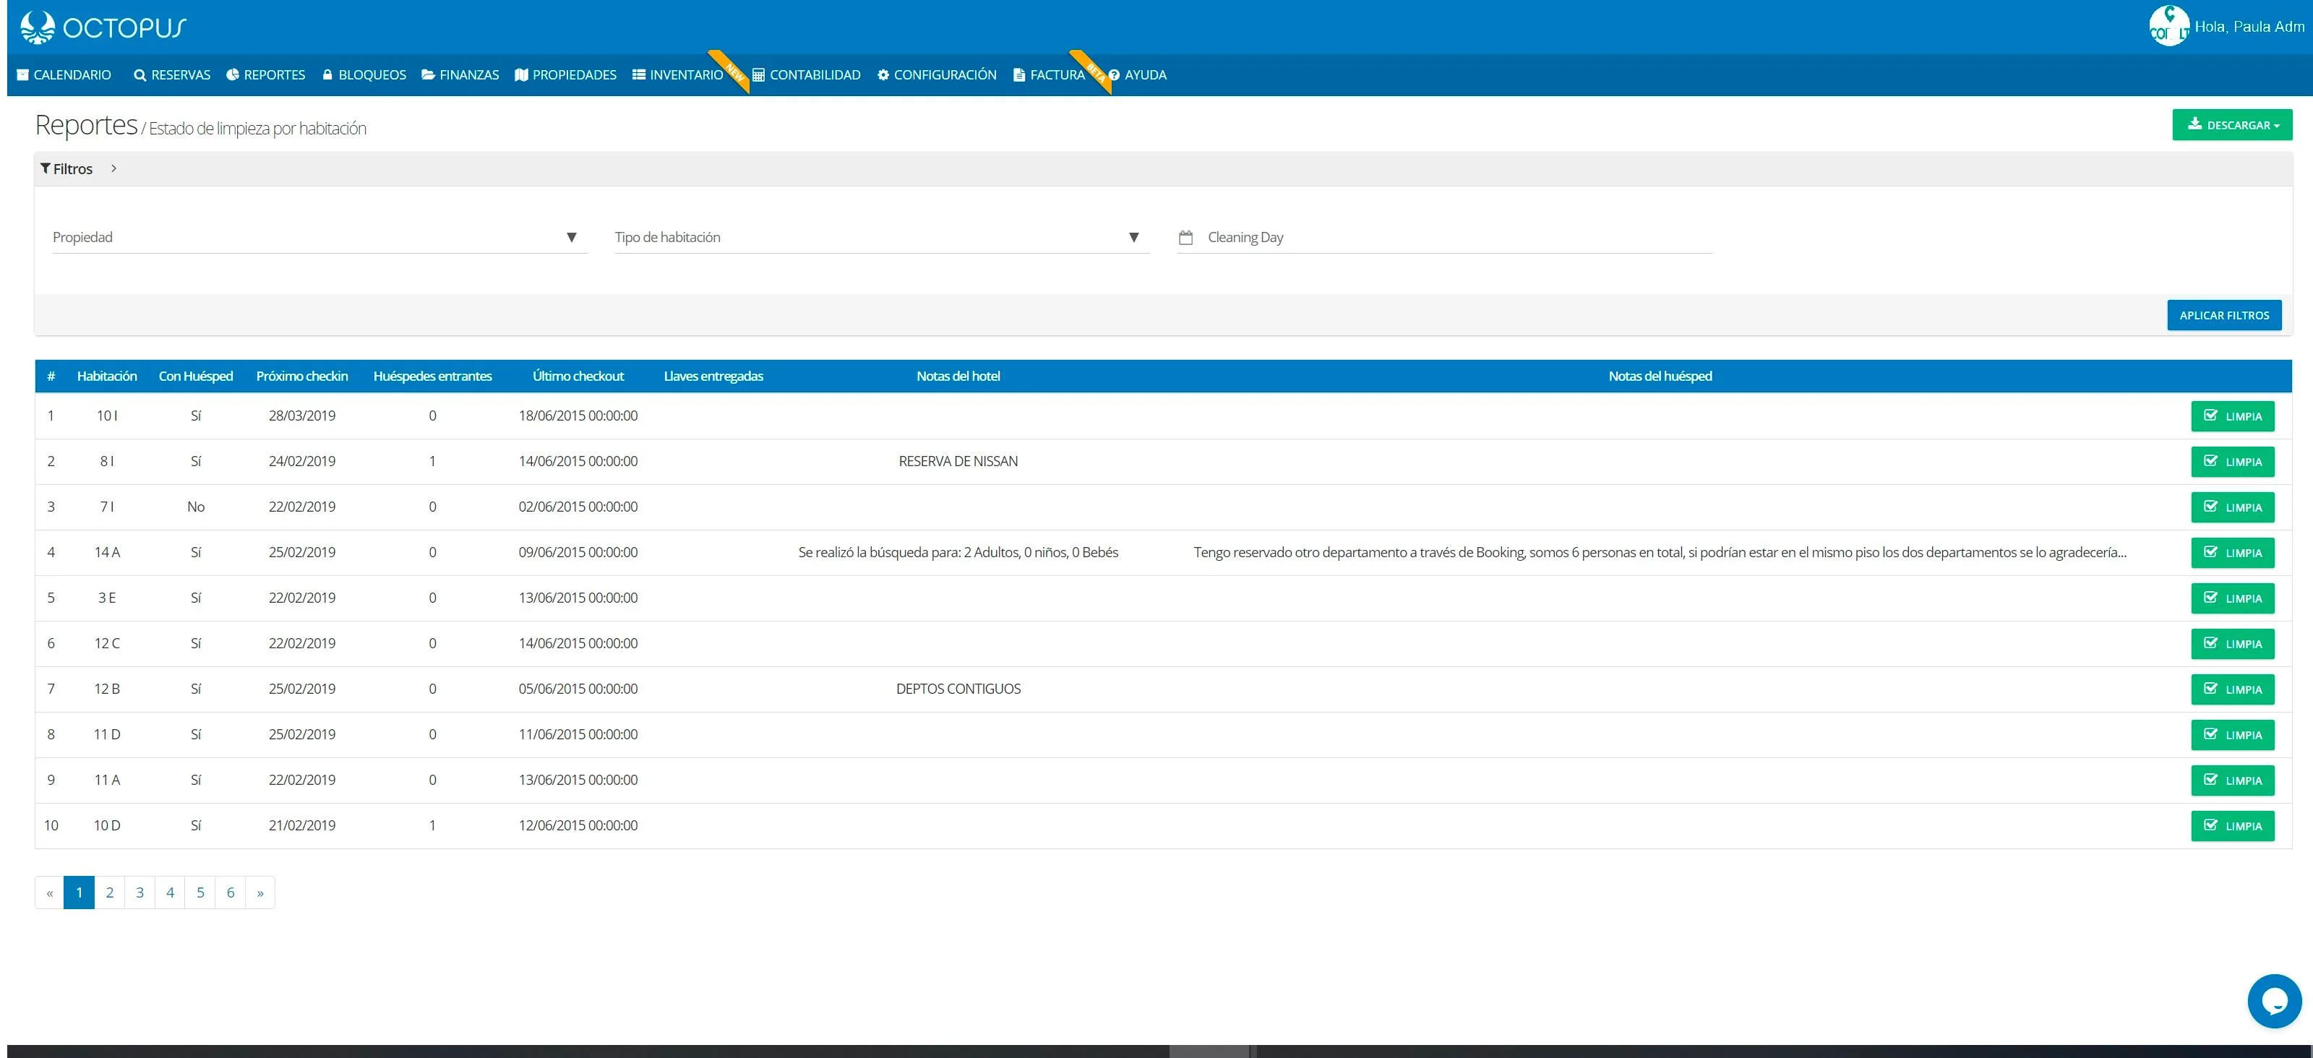This screenshot has width=2313, height=1058.
Task: Click the lock icon for Bloqueos
Action: 327,75
